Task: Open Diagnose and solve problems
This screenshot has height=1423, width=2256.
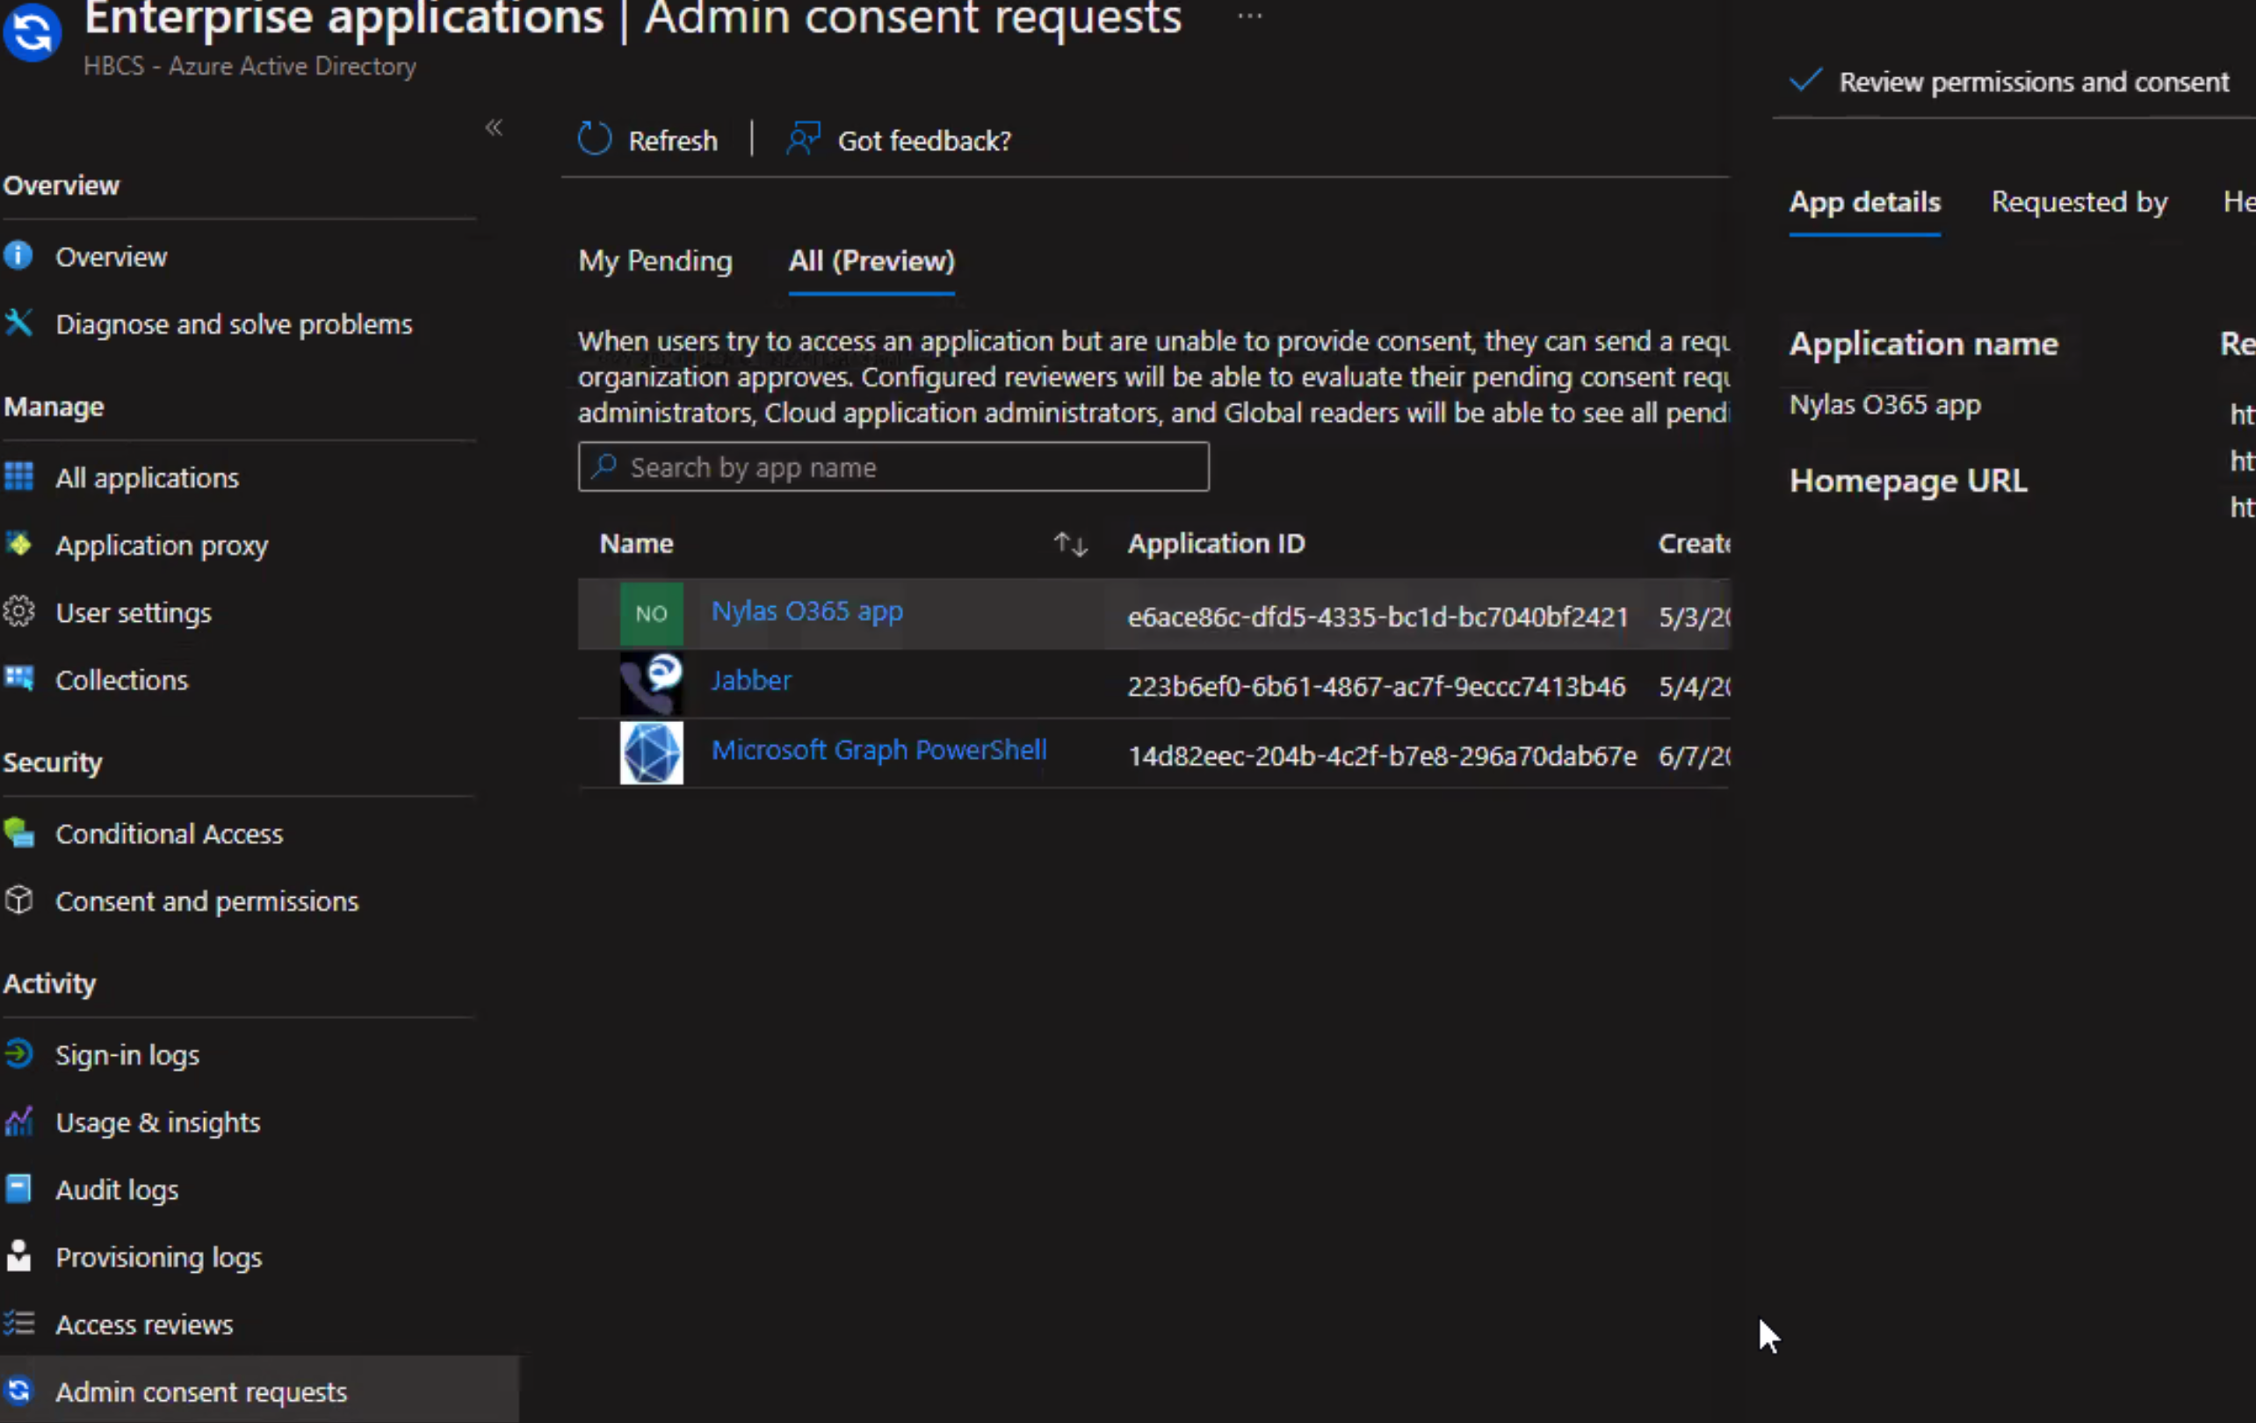Action: click(234, 324)
